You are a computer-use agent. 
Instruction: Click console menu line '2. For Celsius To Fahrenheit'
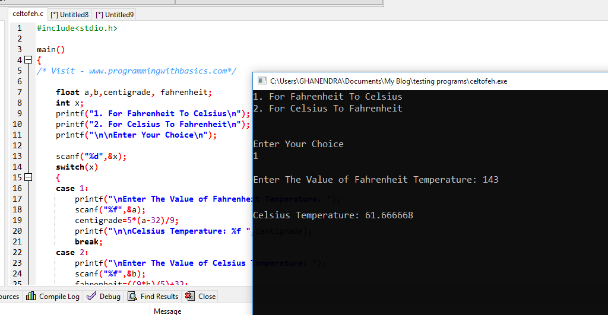(x=328, y=109)
